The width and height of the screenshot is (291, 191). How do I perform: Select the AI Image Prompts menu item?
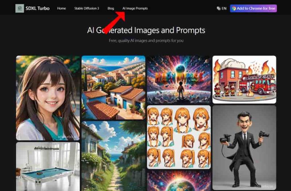click(135, 8)
